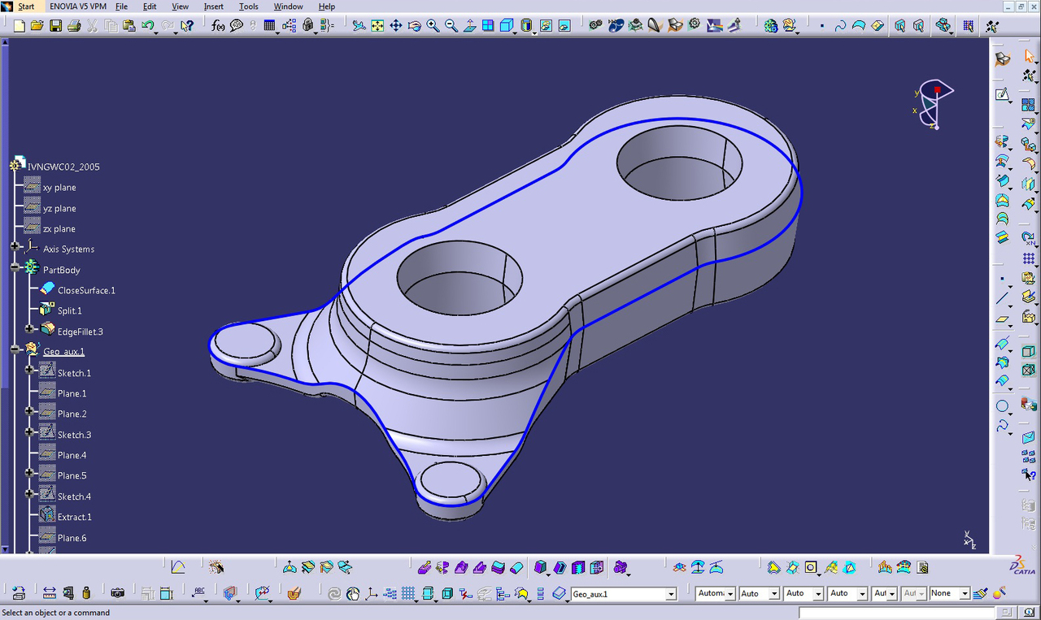1041x620 pixels.
Task: Open a file with folder icon
Action: 37,26
